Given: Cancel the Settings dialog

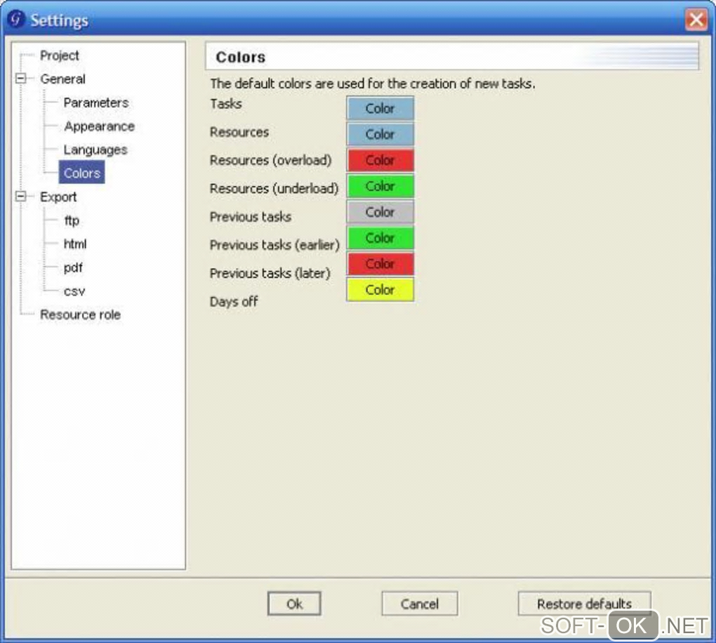Looking at the screenshot, I should [419, 604].
